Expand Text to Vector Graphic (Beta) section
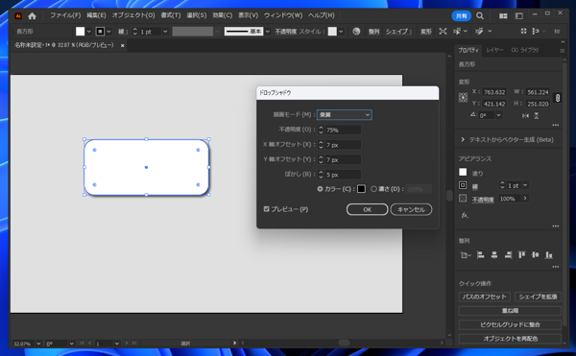This screenshot has height=356, width=576. point(463,140)
